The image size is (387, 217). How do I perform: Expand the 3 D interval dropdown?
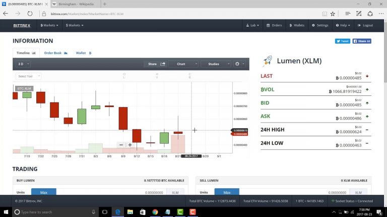(x=23, y=64)
